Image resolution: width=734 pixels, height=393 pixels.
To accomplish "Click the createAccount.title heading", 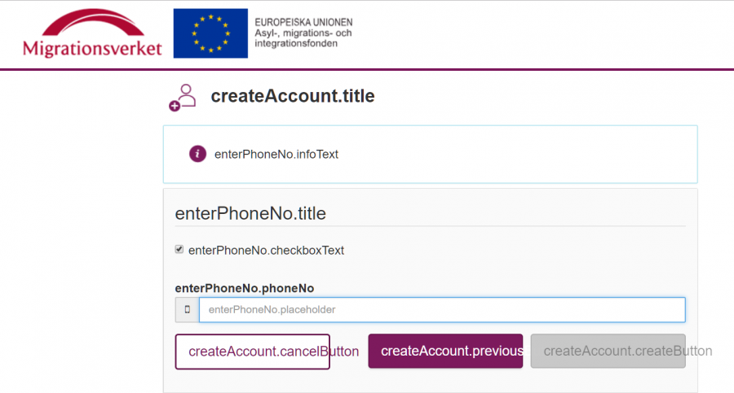I will coord(293,96).
